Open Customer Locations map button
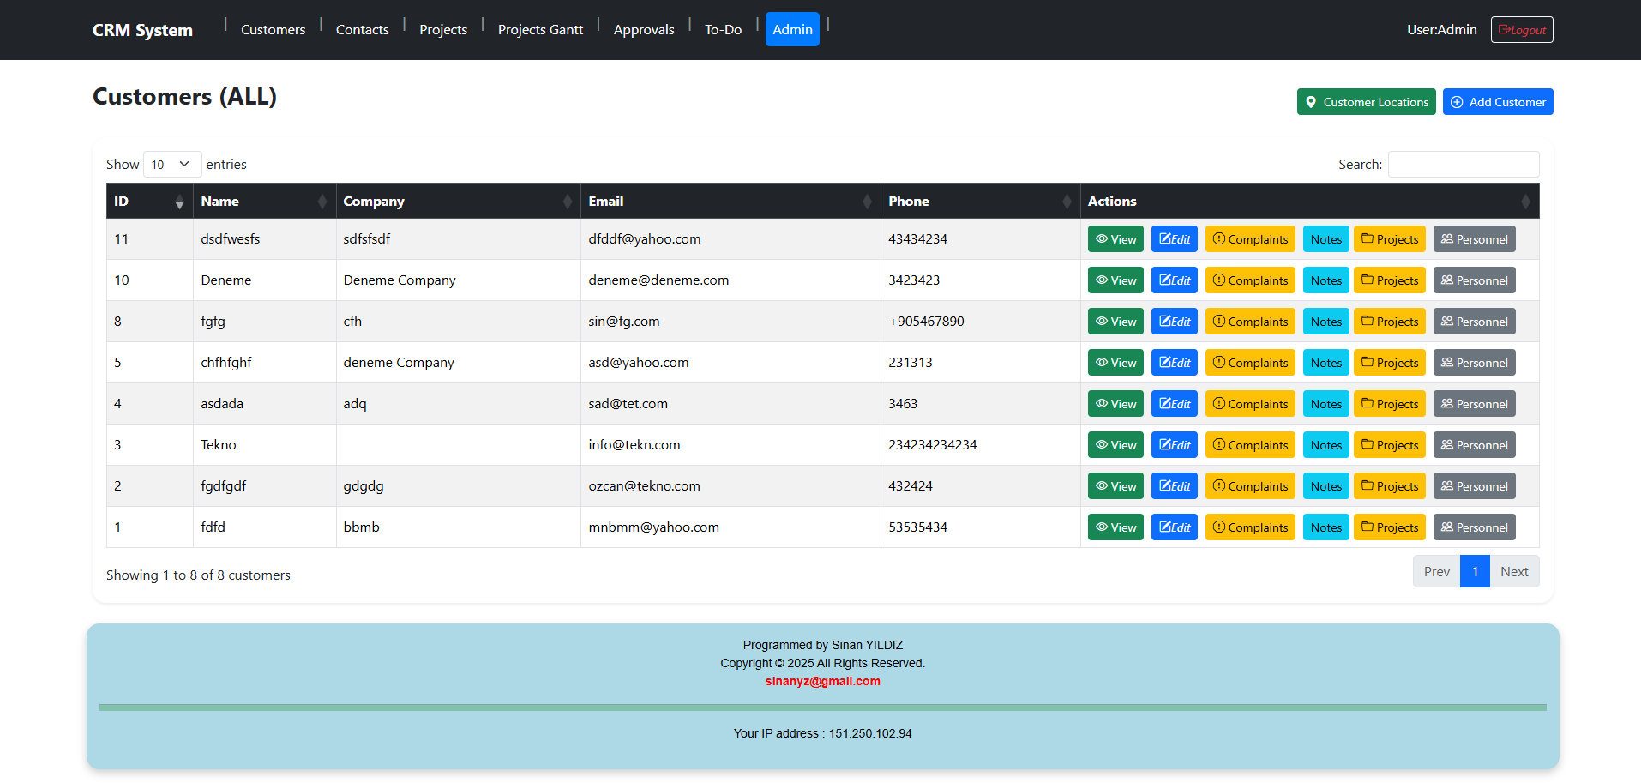Screen dimensions: 1641x783 tap(1366, 102)
